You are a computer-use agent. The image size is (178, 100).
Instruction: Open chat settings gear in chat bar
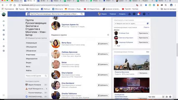(x=170, y=97)
